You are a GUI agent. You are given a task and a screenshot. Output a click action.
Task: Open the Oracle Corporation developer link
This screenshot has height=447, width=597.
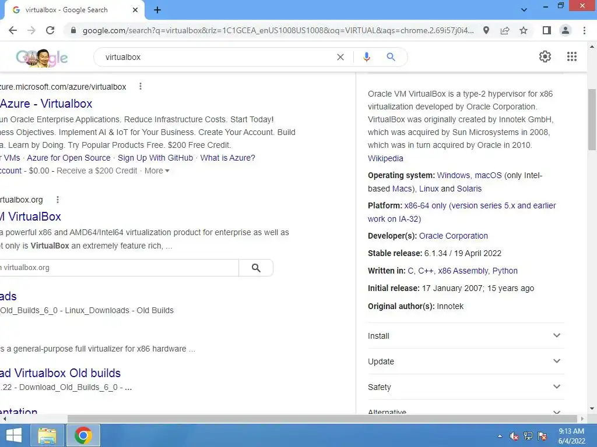pos(453,236)
